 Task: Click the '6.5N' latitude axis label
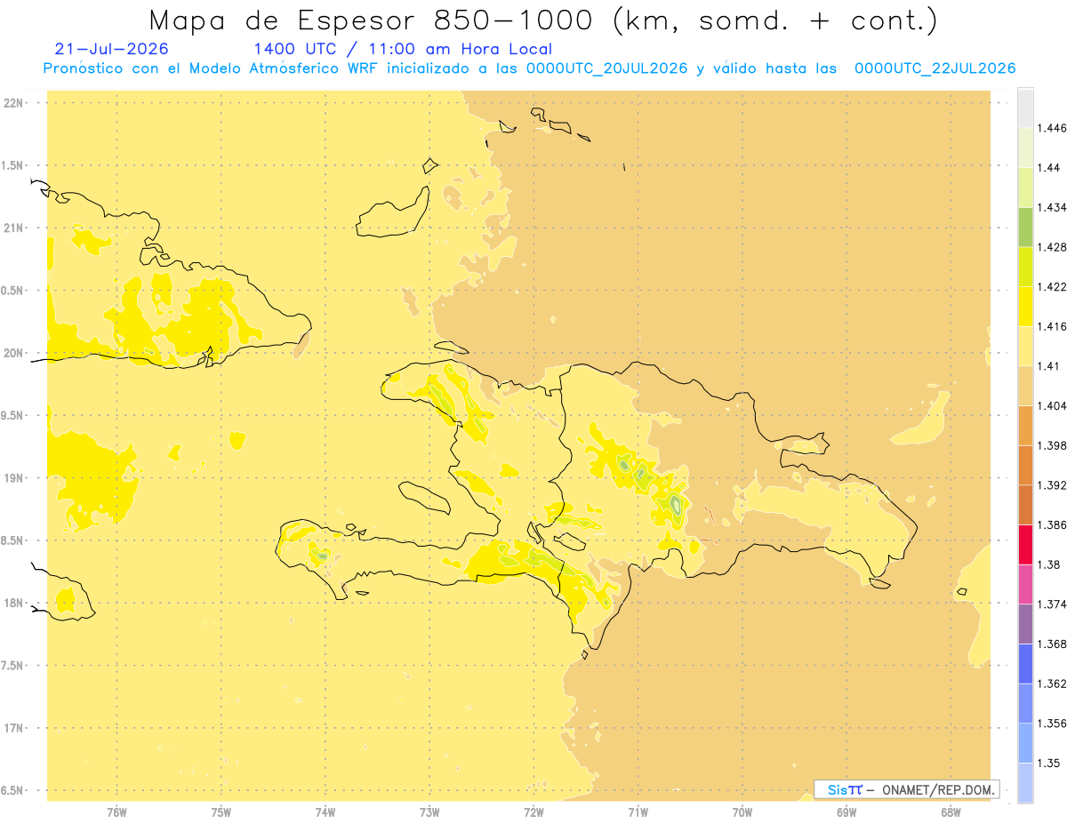point(13,790)
